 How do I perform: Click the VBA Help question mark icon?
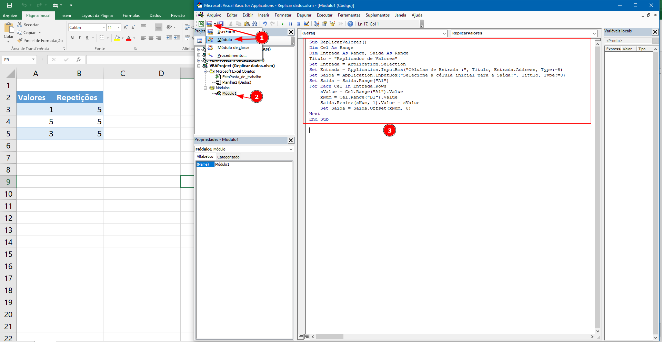[x=350, y=24]
